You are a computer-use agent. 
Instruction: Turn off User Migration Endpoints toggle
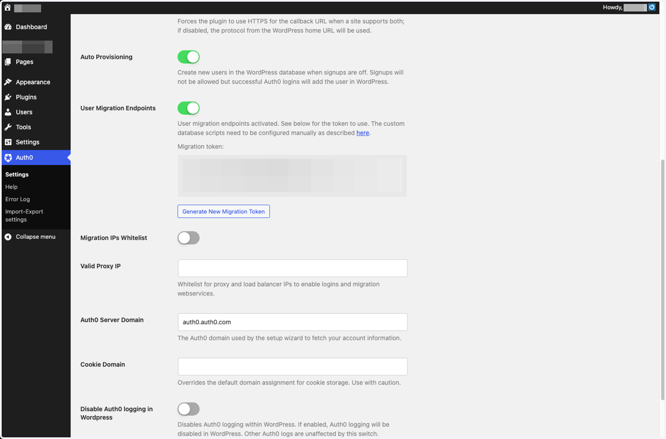[x=189, y=108]
